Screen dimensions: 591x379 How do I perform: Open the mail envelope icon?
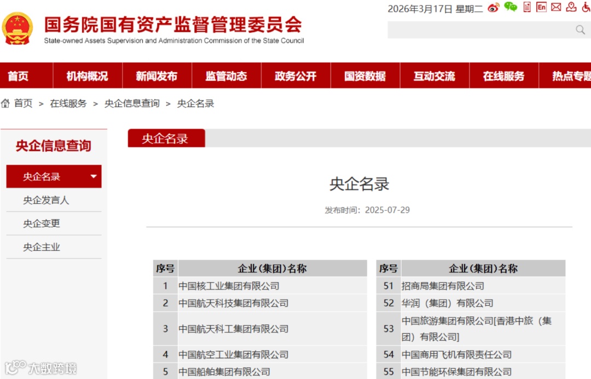(x=556, y=7)
